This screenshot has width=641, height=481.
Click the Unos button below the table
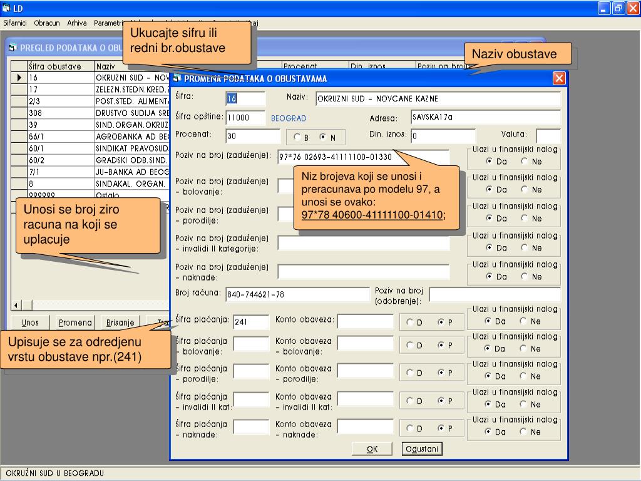pos(30,323)
